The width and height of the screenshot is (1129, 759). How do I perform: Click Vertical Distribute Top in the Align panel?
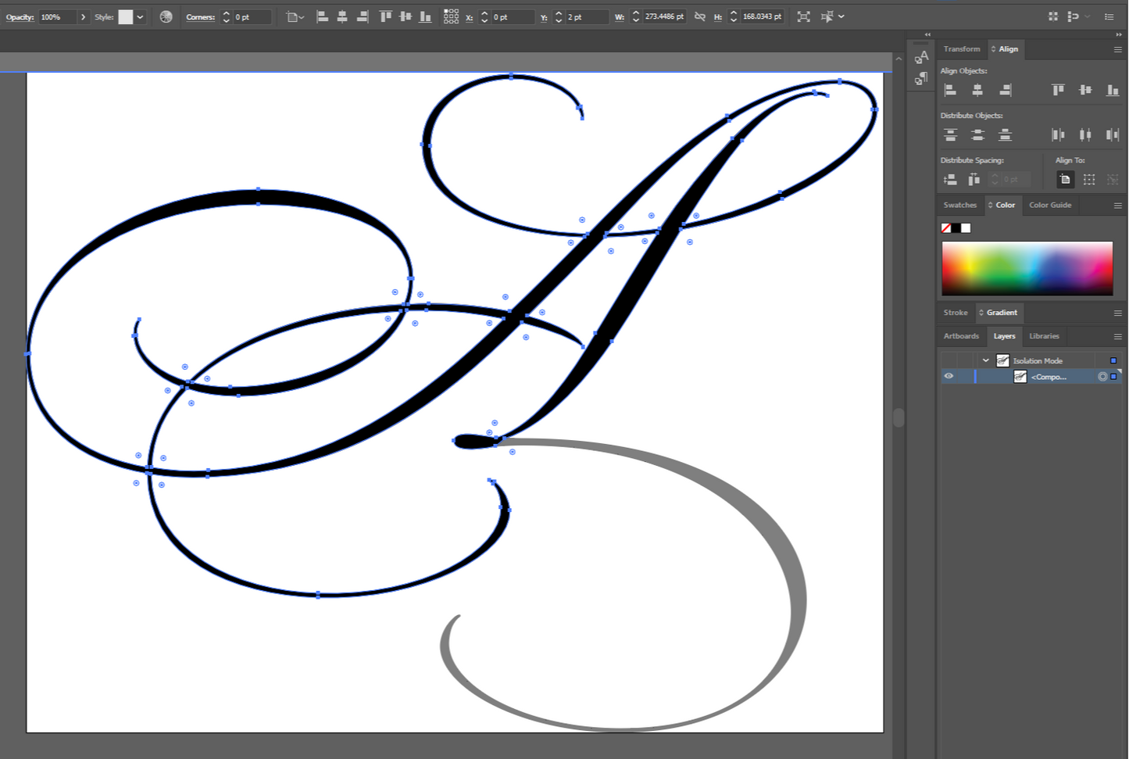click(x=950, y=134)
